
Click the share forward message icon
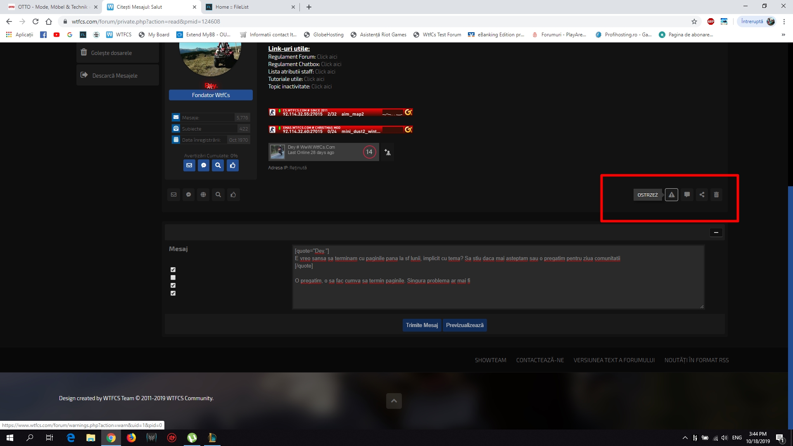[702, 195]
